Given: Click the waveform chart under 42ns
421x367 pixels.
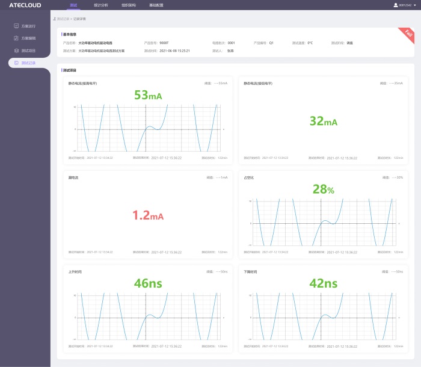Looking at the screenshot, I should click(324, 316).
